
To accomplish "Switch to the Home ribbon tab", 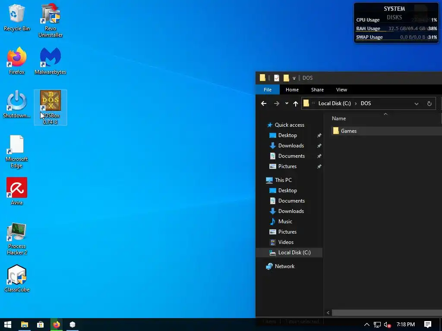I will [292, 90].
